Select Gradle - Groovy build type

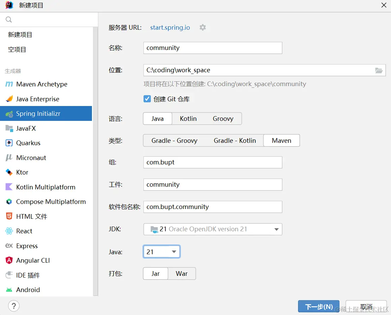tap(174, 140)
